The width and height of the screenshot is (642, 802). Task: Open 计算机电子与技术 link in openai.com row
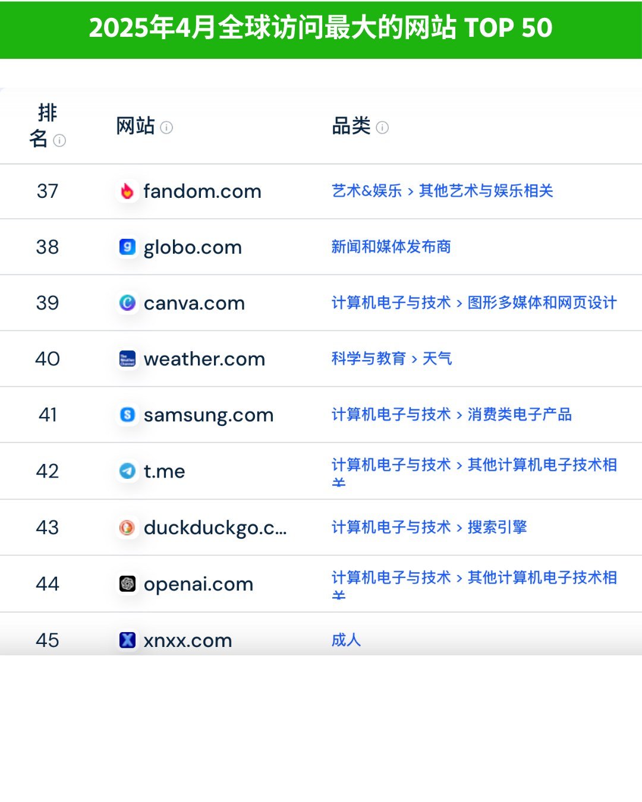[391, 577]
